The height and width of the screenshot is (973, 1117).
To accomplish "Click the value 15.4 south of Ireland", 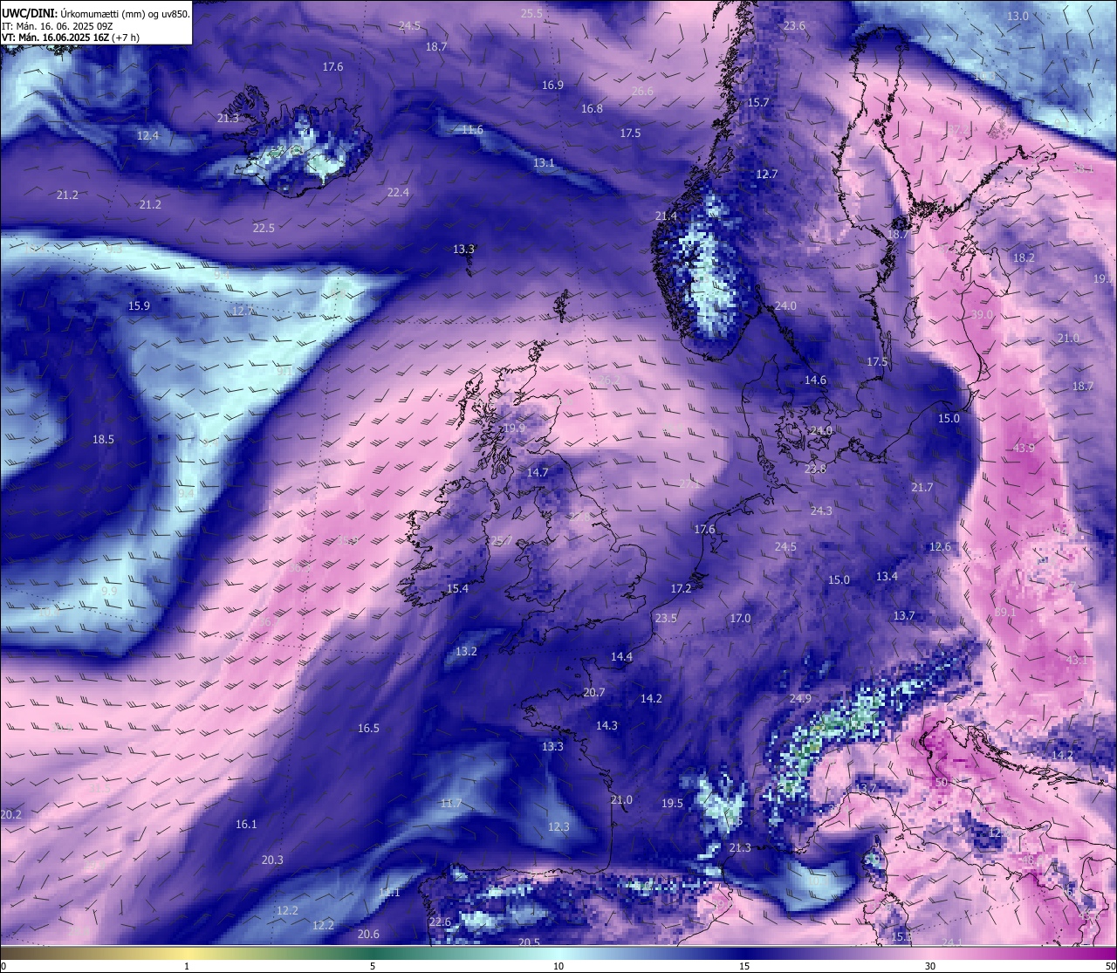I will 457,589.
